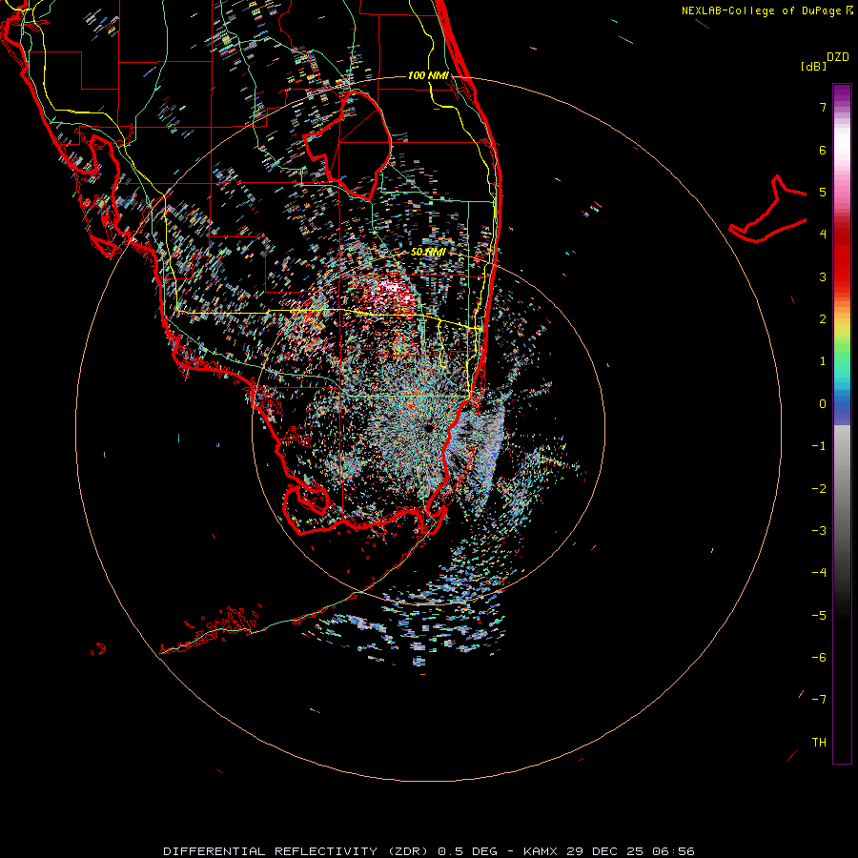
Task: Click the -6 value on the color scale
Action: [x=819, y=658]
